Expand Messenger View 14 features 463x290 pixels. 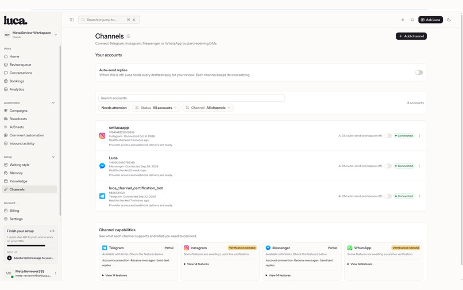click(x=278, y=276)
